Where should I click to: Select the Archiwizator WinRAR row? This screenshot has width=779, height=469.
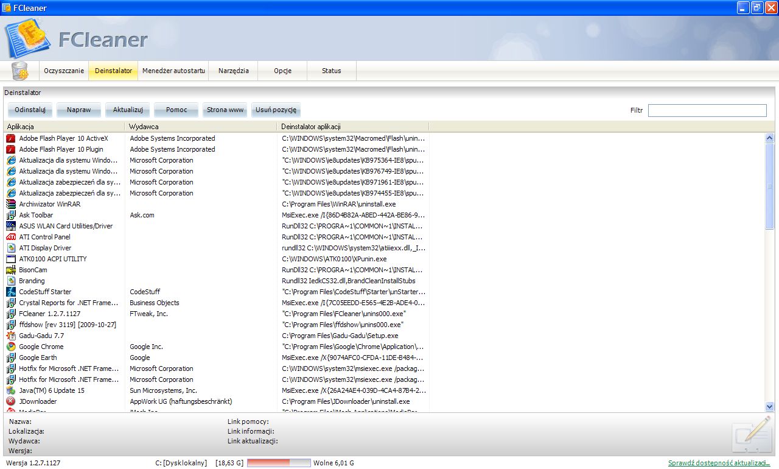tap(383, 204)
